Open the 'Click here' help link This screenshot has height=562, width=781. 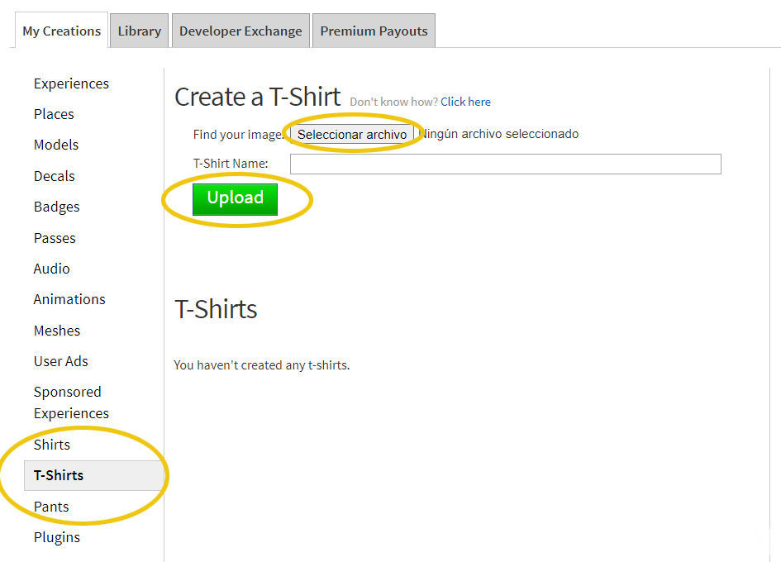(465, 101)
